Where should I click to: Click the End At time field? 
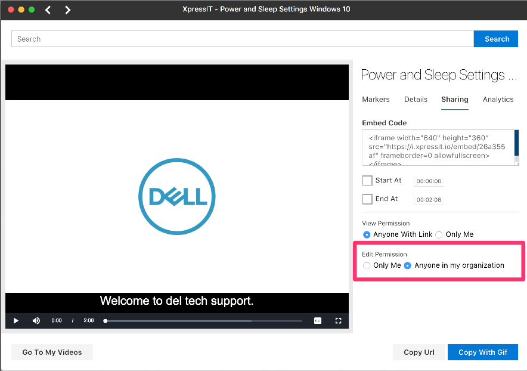point(429,199)
